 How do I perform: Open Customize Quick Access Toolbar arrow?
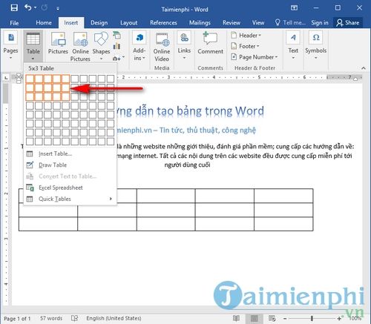(58, 9)
